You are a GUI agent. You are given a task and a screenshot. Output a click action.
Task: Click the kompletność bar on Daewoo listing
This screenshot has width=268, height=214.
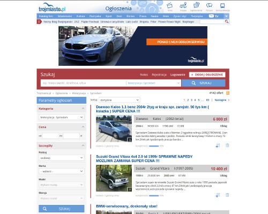154,146
